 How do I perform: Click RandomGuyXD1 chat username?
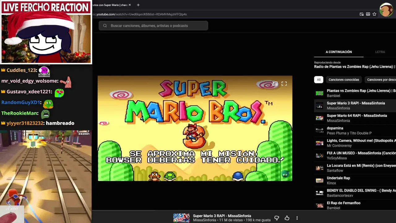click(x=21, y=102)
